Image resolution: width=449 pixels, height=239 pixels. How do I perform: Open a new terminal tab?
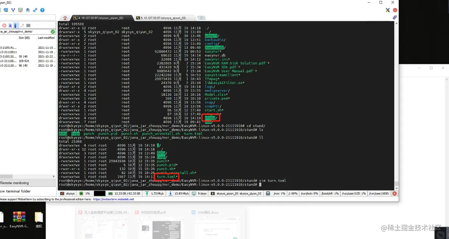[202, 18]
